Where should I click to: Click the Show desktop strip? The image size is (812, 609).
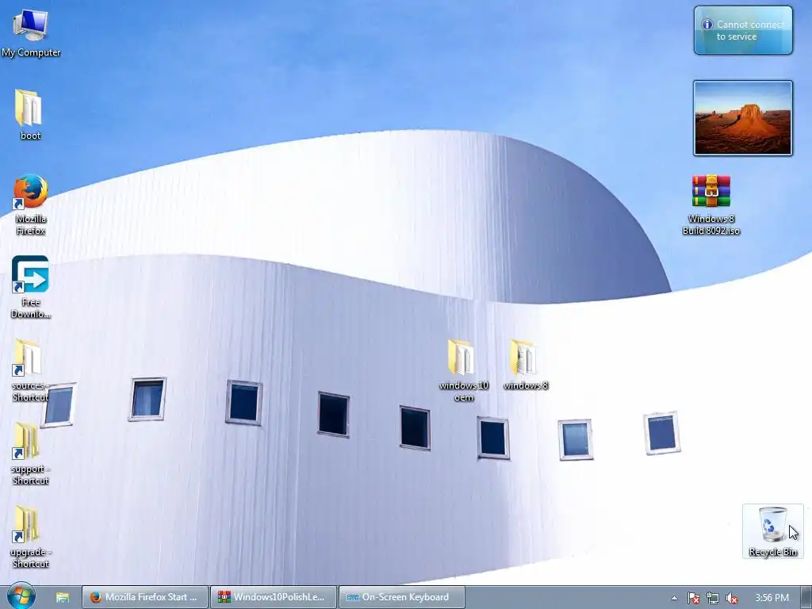click(x=806, y=597)
